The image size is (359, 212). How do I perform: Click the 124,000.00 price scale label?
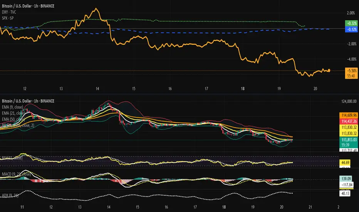tap(349, 101)
